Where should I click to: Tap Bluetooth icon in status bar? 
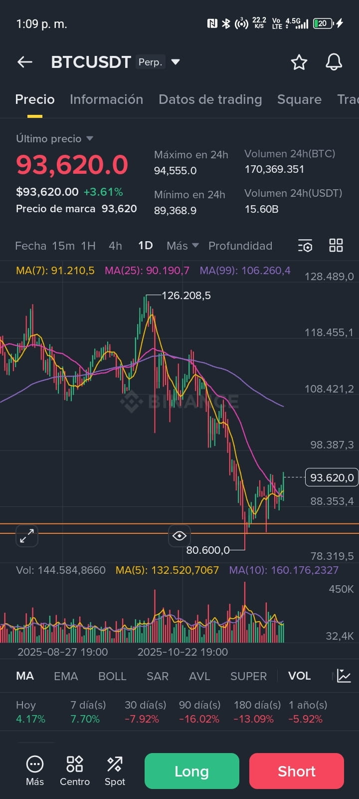pyautogui.click(x=226, y=23)
